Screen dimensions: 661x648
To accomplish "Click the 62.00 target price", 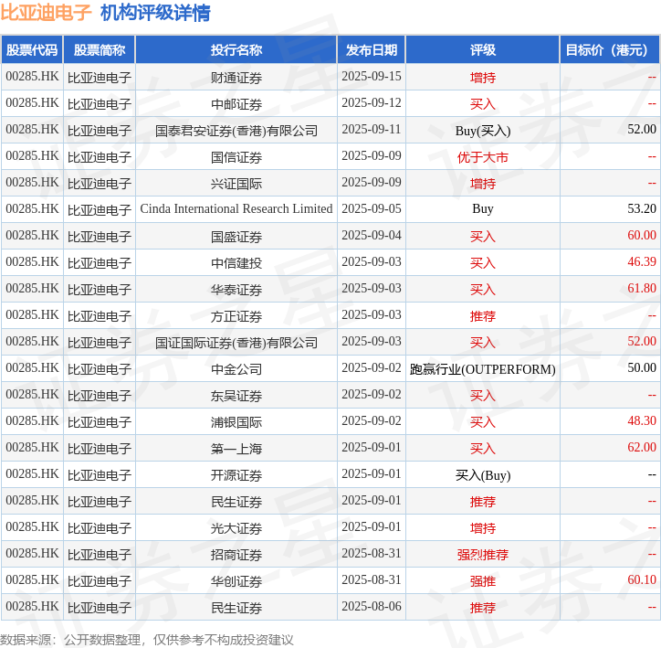I will coord(642,448).
